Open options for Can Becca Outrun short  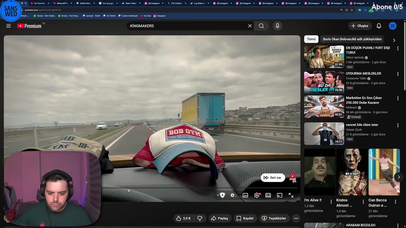[396, 201]
